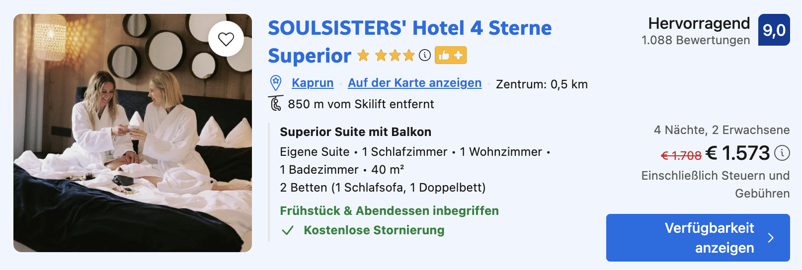Click the star rating info icon
This screenshot has width=802, height=270.
coord(425,55)
